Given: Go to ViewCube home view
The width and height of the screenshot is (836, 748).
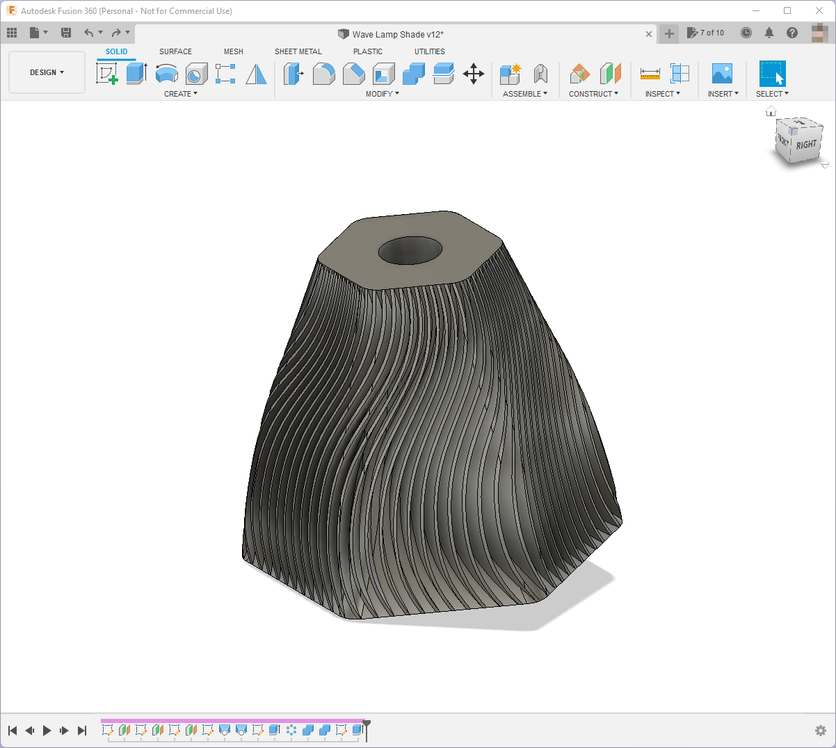Looking at the screenshot, I should 771,111.
